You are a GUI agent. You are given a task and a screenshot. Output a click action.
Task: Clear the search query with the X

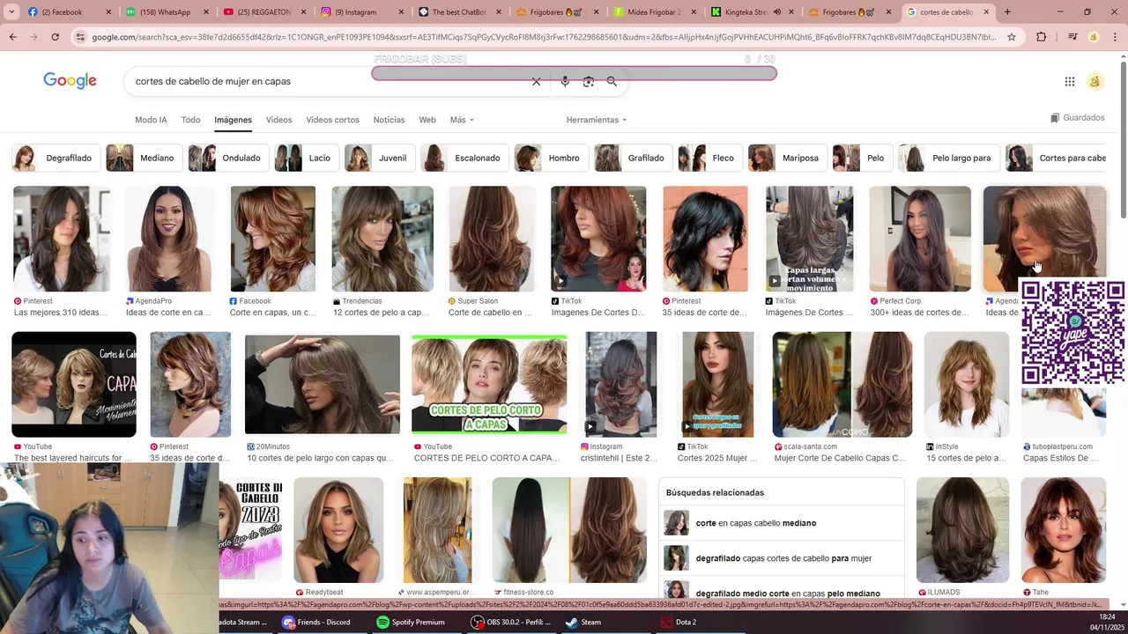[536, 81]
